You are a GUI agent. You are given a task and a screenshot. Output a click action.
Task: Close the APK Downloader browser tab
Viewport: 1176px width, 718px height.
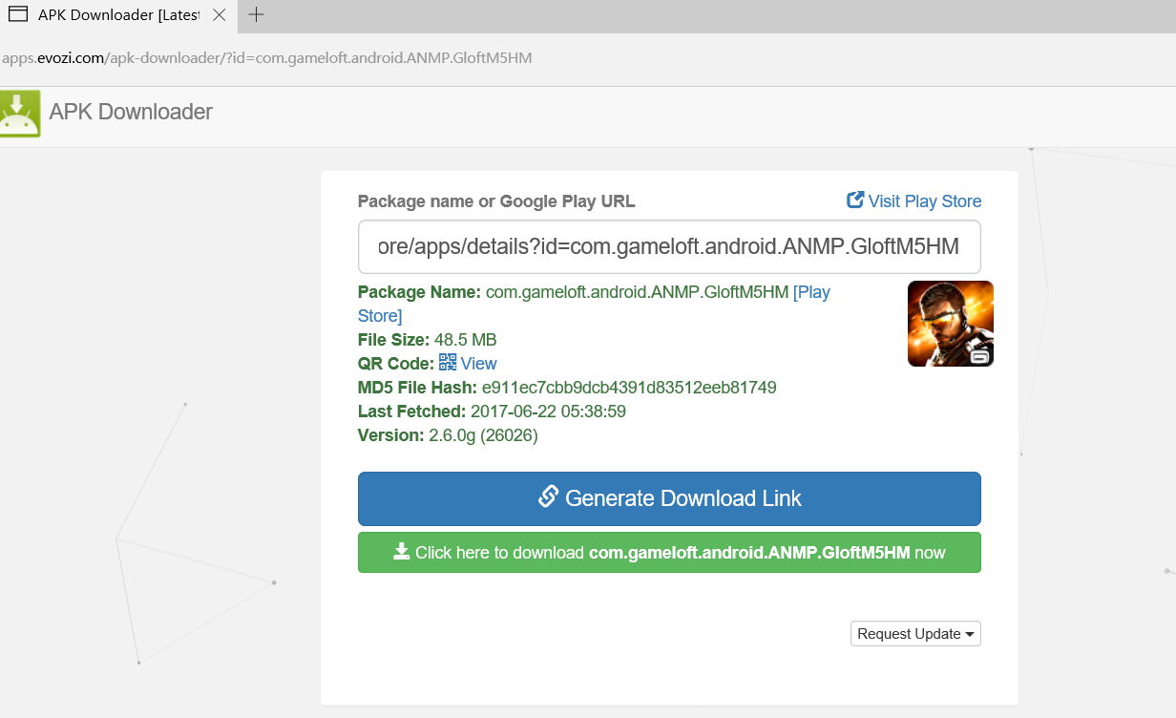pyautogui.click(x=218, y=15)
